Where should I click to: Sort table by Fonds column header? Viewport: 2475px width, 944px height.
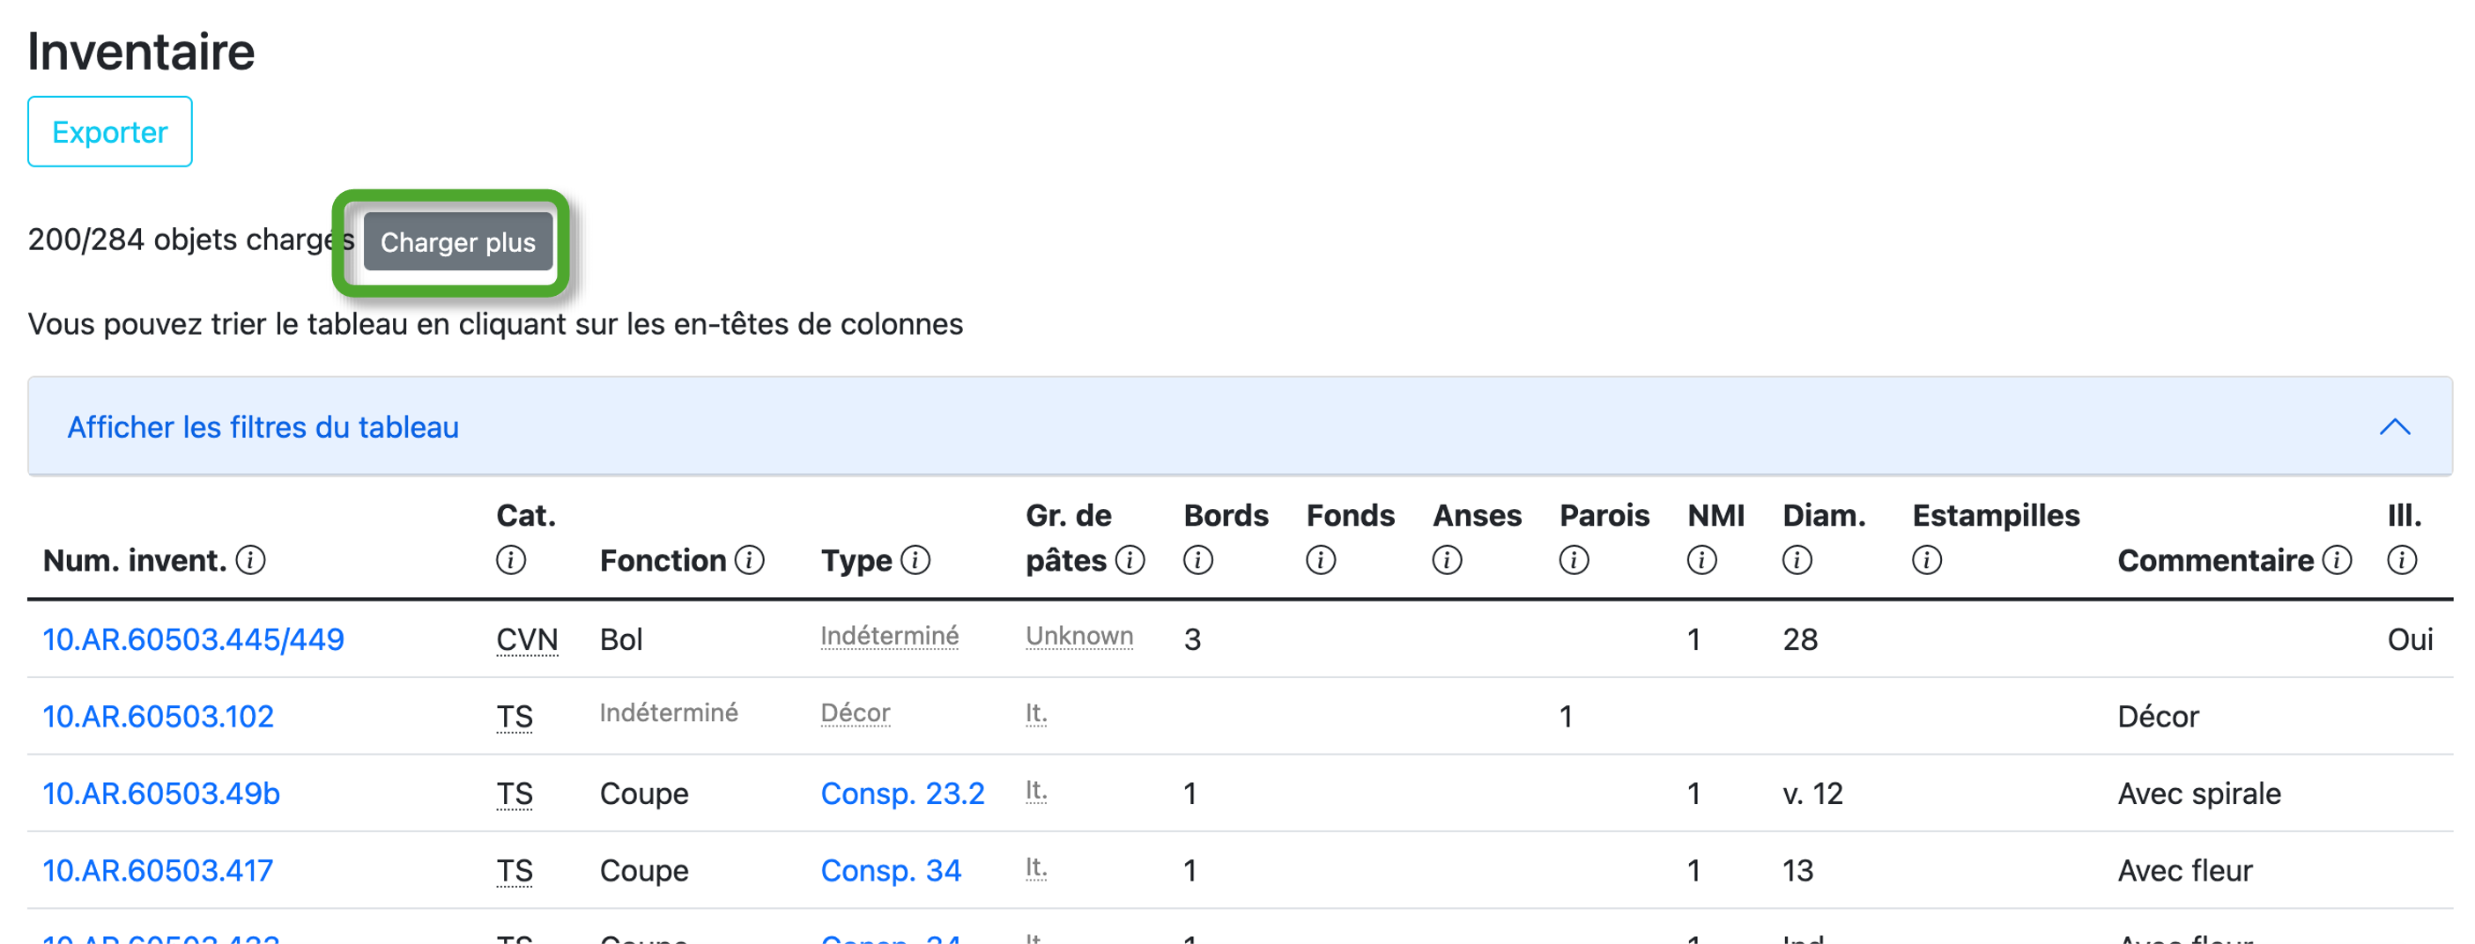(x=1350, y=516)
